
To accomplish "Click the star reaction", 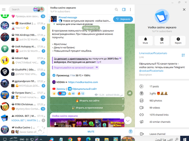I will 54,94.
